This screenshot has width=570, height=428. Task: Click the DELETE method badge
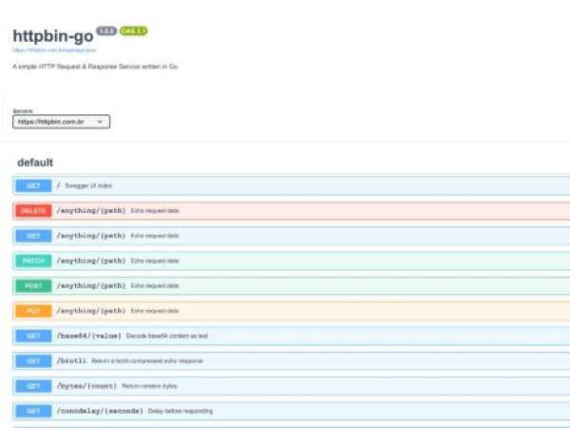click(33, 211)
